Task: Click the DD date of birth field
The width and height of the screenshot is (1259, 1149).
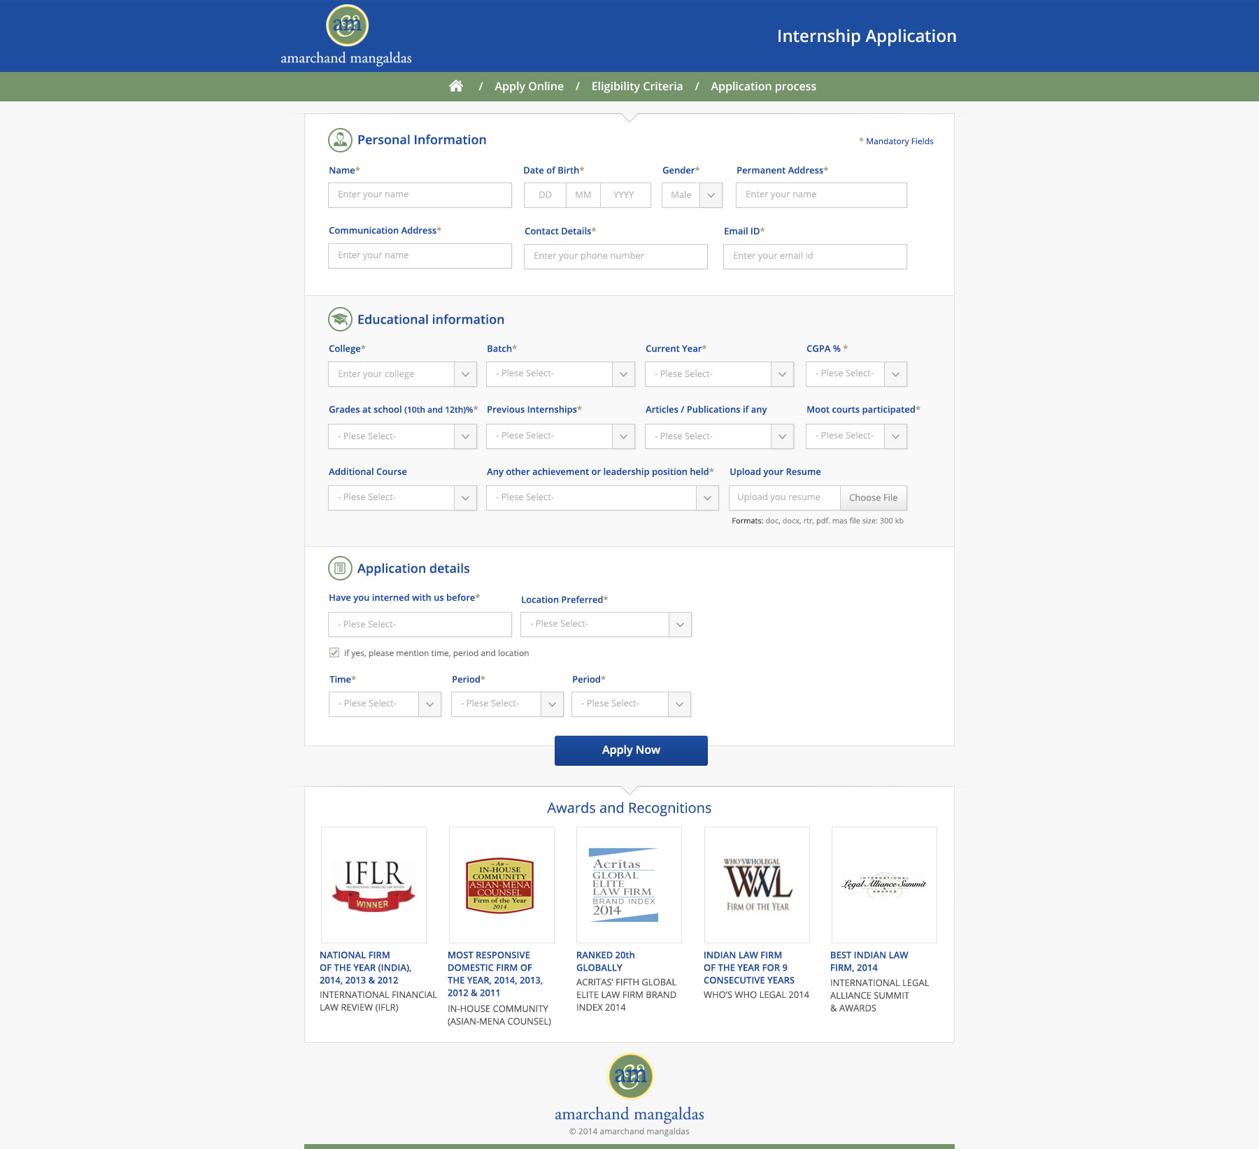Action: (x=545, y=195)
